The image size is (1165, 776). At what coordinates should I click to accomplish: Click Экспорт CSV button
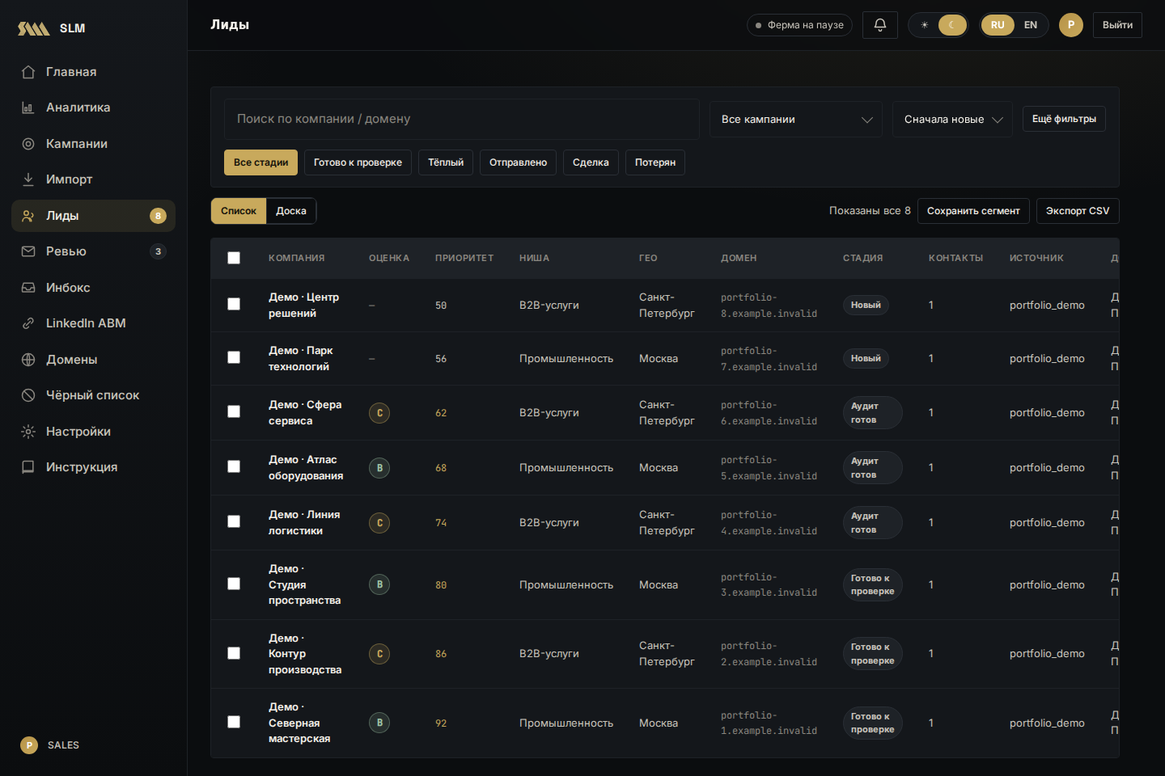1078,211
